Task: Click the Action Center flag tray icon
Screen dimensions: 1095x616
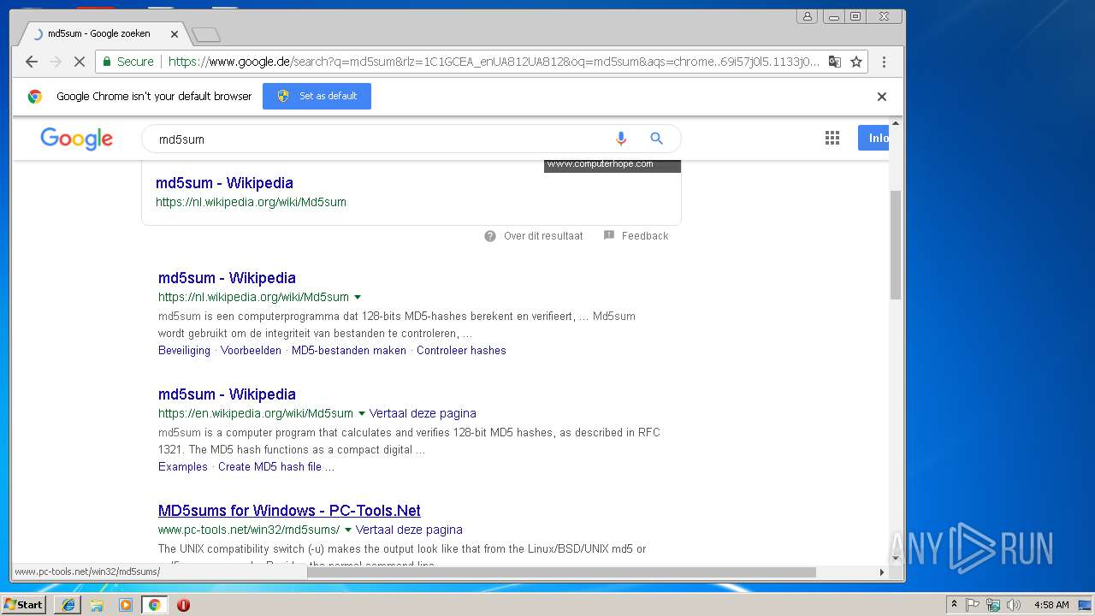Action: tap(973, 605)
